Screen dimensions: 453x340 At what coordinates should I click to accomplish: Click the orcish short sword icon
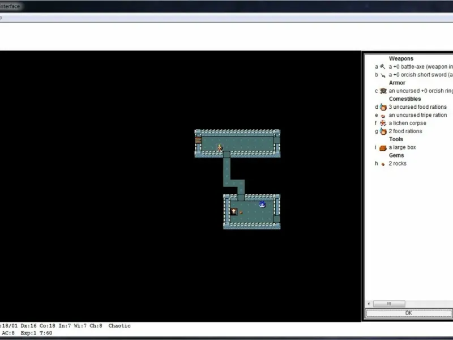pos(383,75)
